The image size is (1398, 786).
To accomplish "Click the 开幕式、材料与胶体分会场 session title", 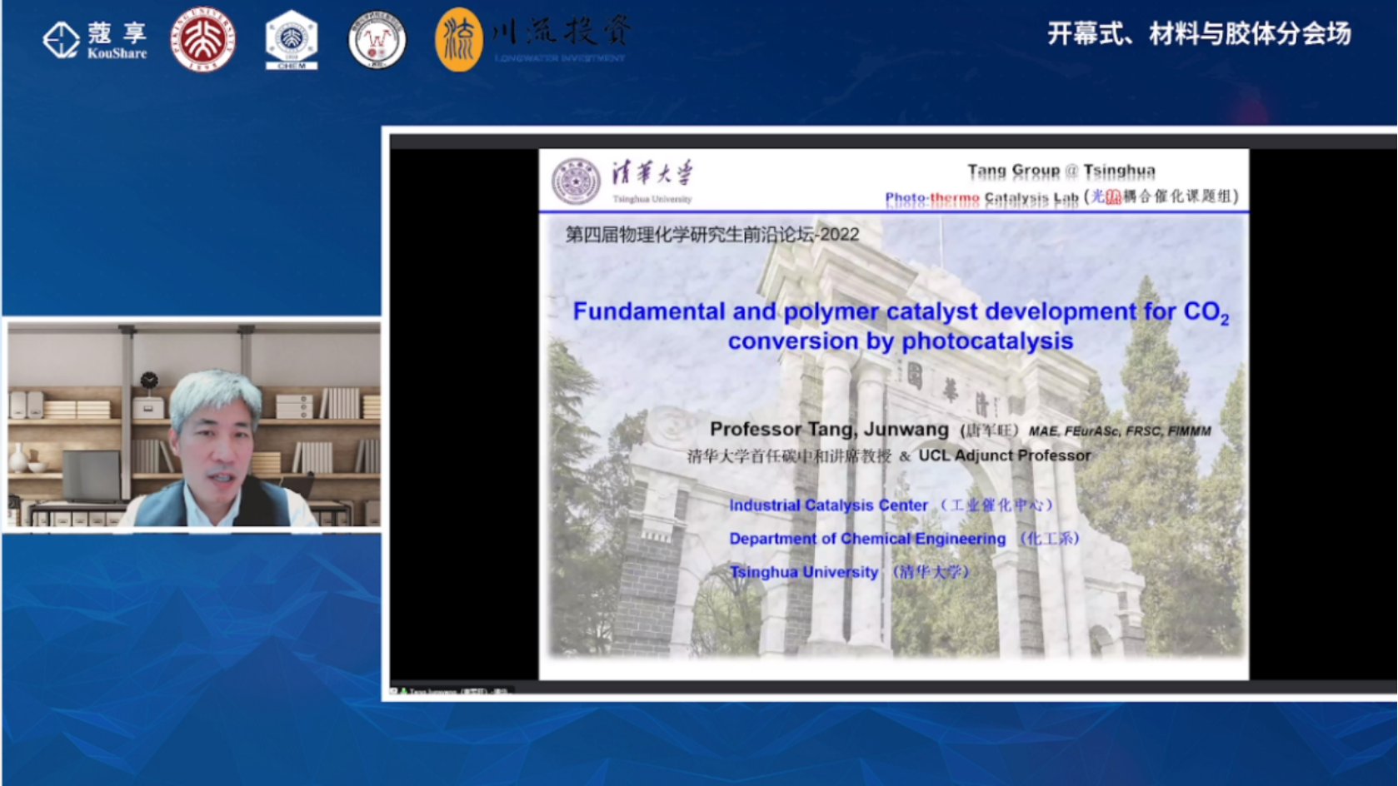I will [x=1199, y=34].
